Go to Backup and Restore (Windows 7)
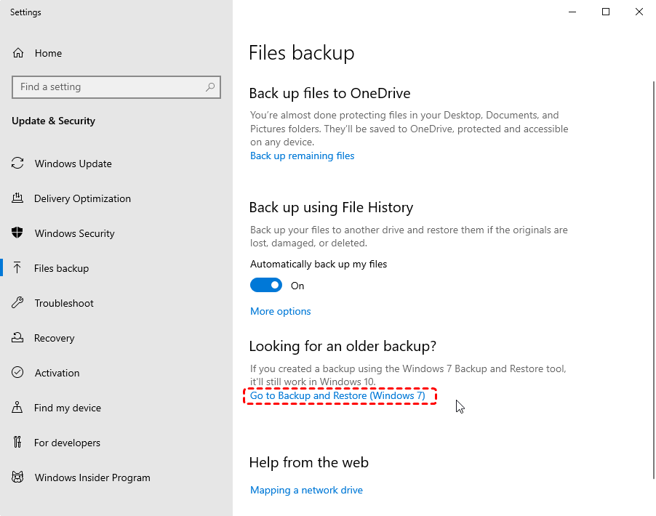The width and height of the screenshot is (656, 516). coord(337,395)
